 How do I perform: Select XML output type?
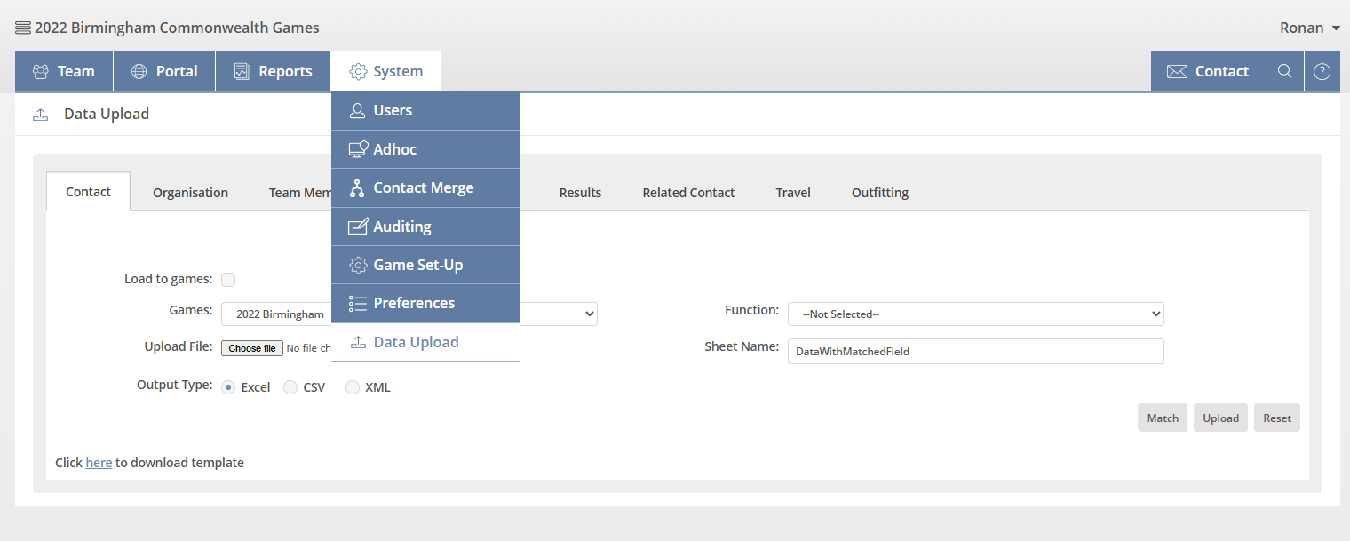353,387
